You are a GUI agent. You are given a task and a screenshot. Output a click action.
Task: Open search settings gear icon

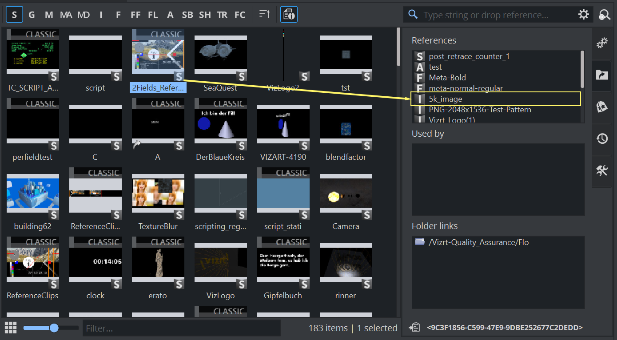[583, 15]
